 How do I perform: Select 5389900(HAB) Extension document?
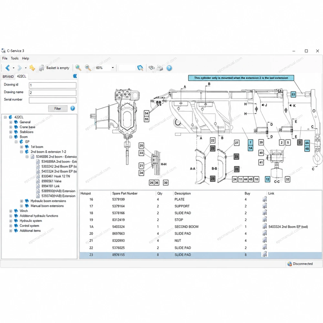pyautogui.click(x=58, y=191)
